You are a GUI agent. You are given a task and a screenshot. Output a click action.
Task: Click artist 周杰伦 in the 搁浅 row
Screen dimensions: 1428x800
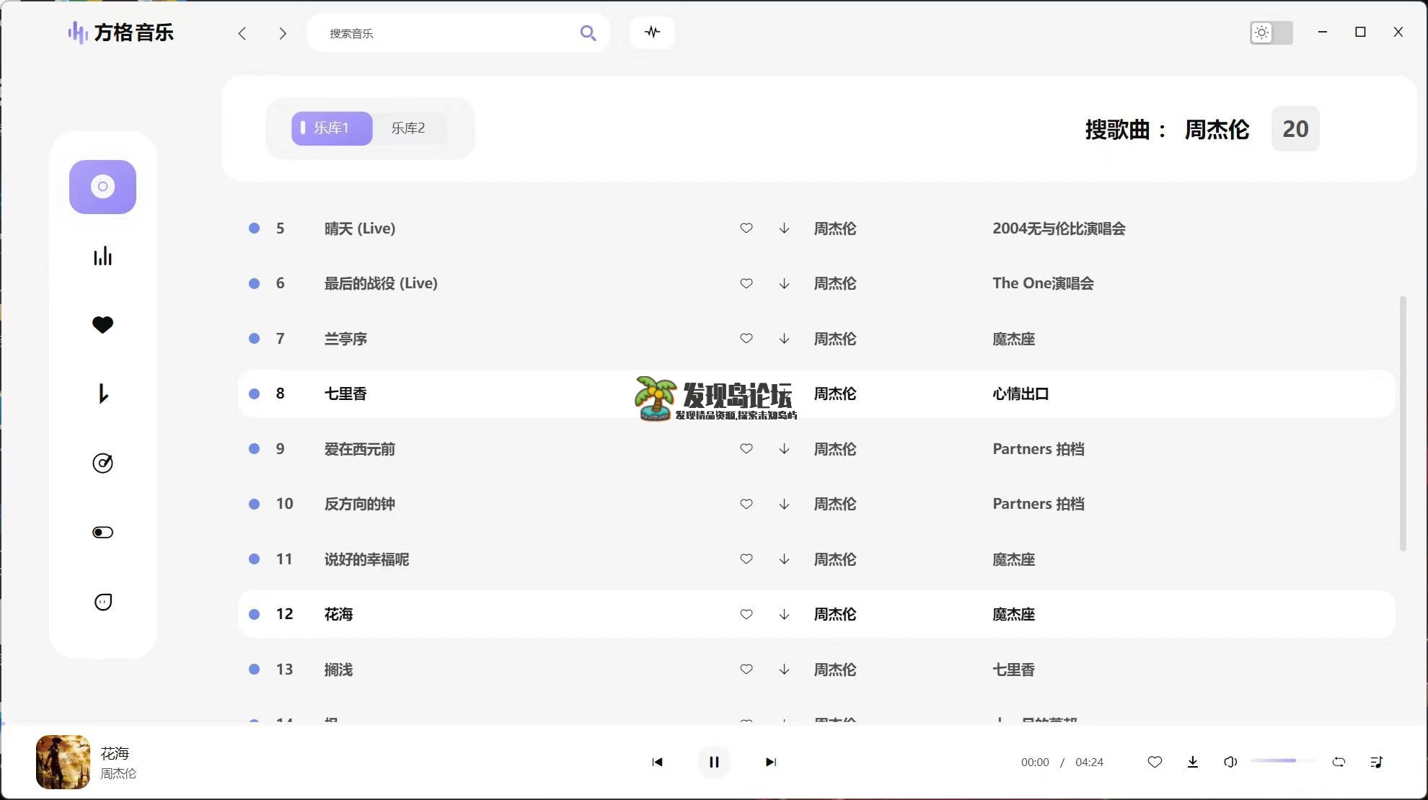(835, 670)
